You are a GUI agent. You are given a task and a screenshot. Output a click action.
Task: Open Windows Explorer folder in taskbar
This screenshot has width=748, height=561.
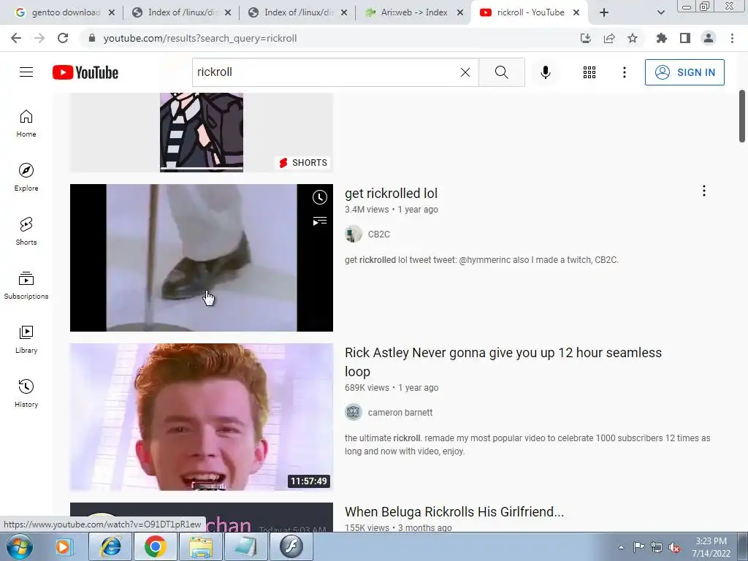pos(202,546)
